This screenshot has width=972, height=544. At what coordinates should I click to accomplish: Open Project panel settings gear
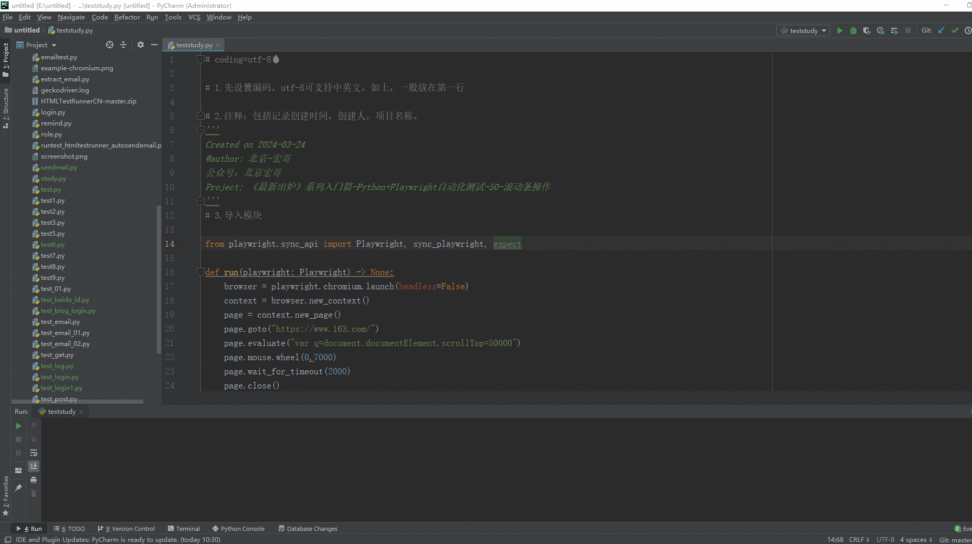coord(141,45)
